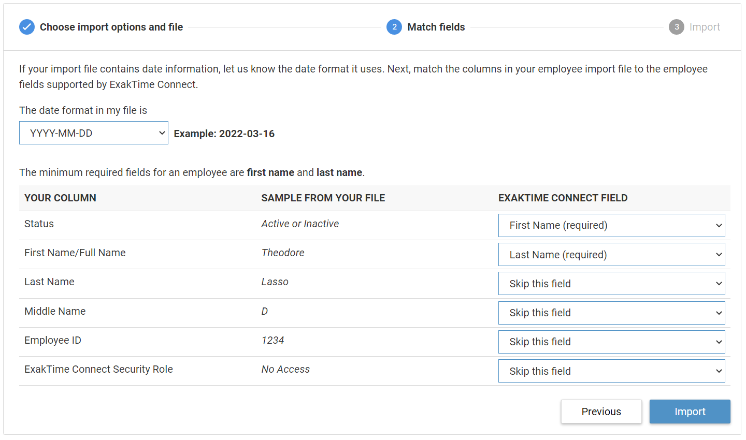Select the Import step label

point(705,27)
